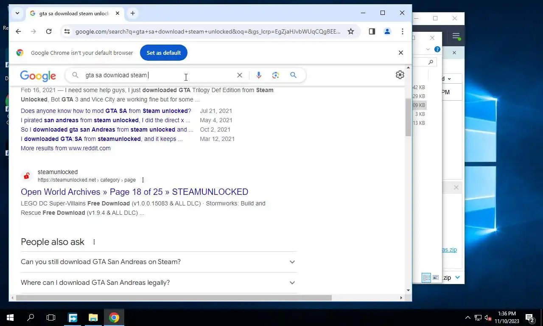Open taskbar Search

(x=31, y=318)
